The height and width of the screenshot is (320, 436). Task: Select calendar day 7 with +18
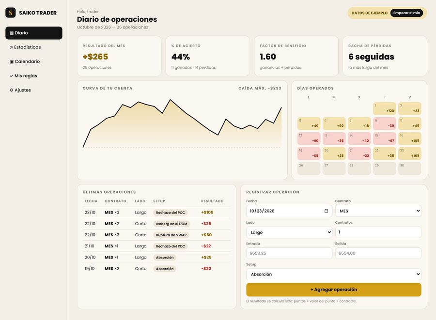tap(359, 123)
